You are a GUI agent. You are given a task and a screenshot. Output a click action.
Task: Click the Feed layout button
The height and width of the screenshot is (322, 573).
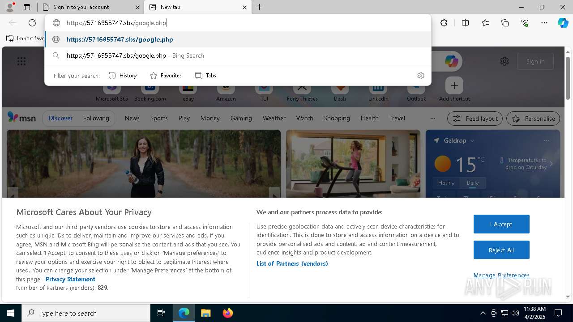click(x=475, y=119)
